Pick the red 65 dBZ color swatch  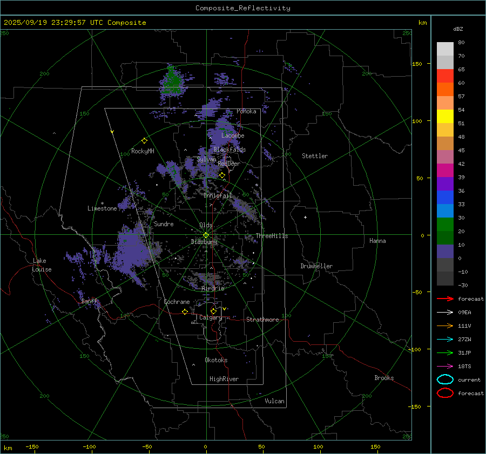pos(445,76)
